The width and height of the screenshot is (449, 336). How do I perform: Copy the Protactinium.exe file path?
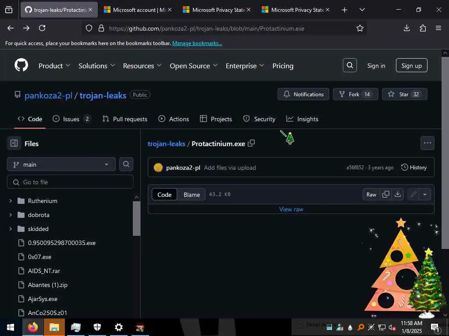point(251,143)
